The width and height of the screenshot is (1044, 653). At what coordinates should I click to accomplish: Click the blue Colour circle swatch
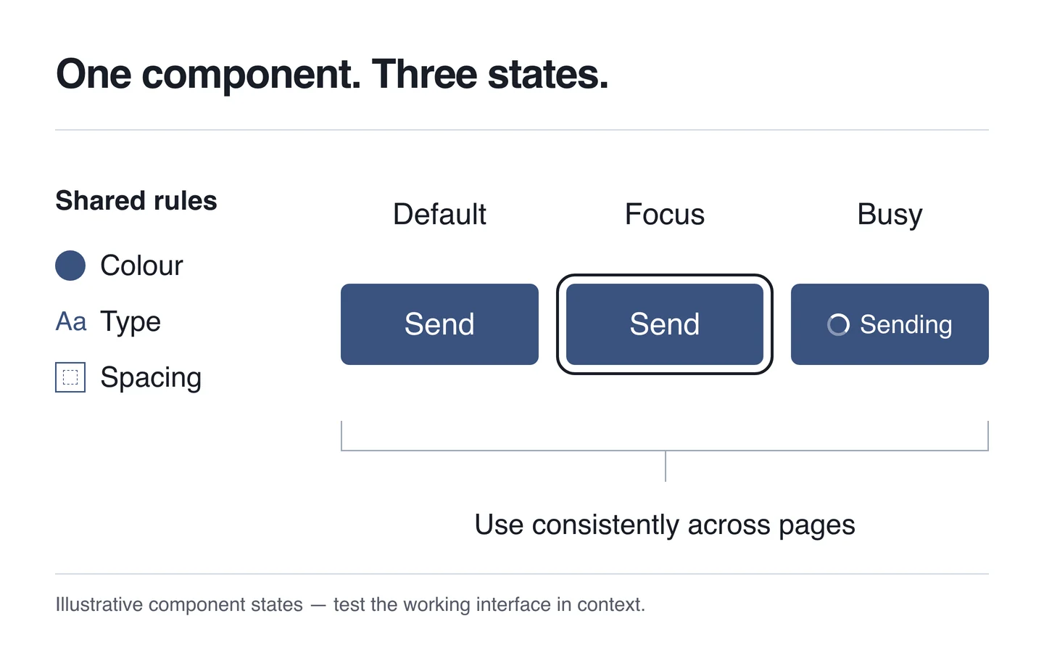click(70, 266)
